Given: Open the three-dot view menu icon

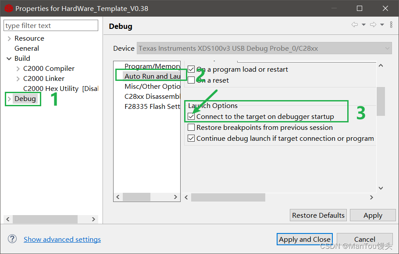Looking at the screenshot, I should pos(391,24).
